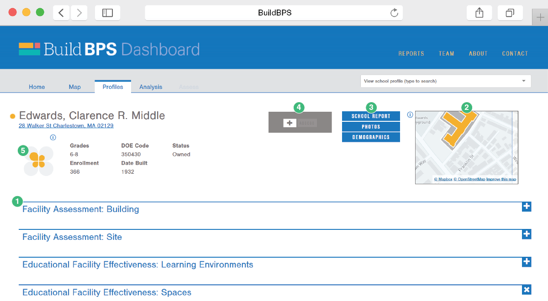Reload the BuildBPS page

coord(394,13)
